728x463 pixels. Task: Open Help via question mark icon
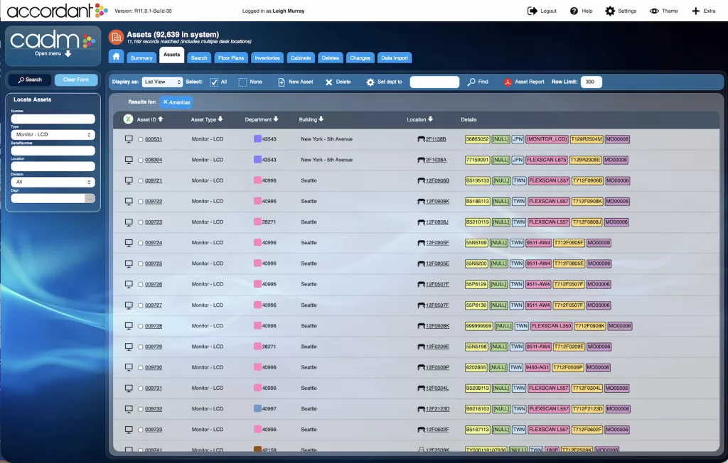[574, 11]
